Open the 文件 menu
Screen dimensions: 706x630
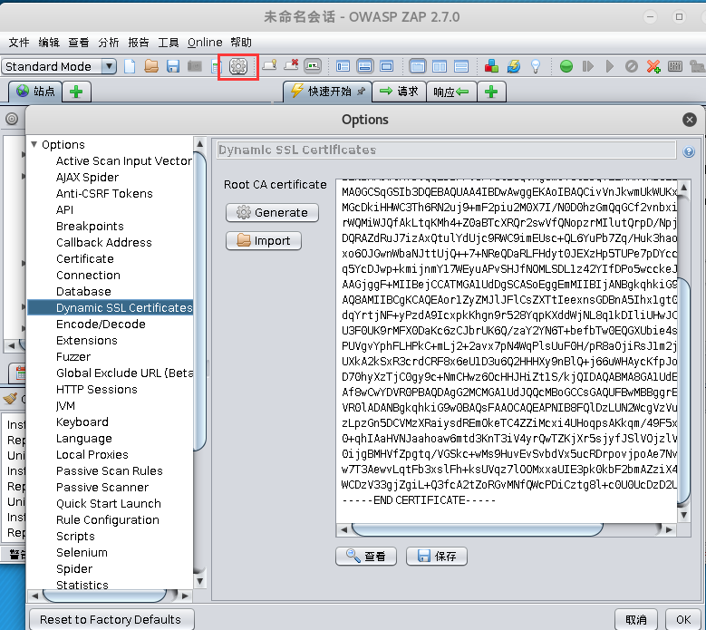pyautogui.click(x=19, y=43)
